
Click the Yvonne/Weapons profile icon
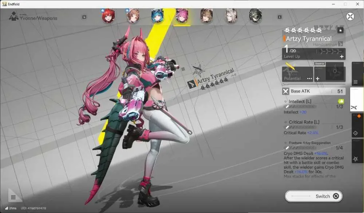(x=13, y=16)
